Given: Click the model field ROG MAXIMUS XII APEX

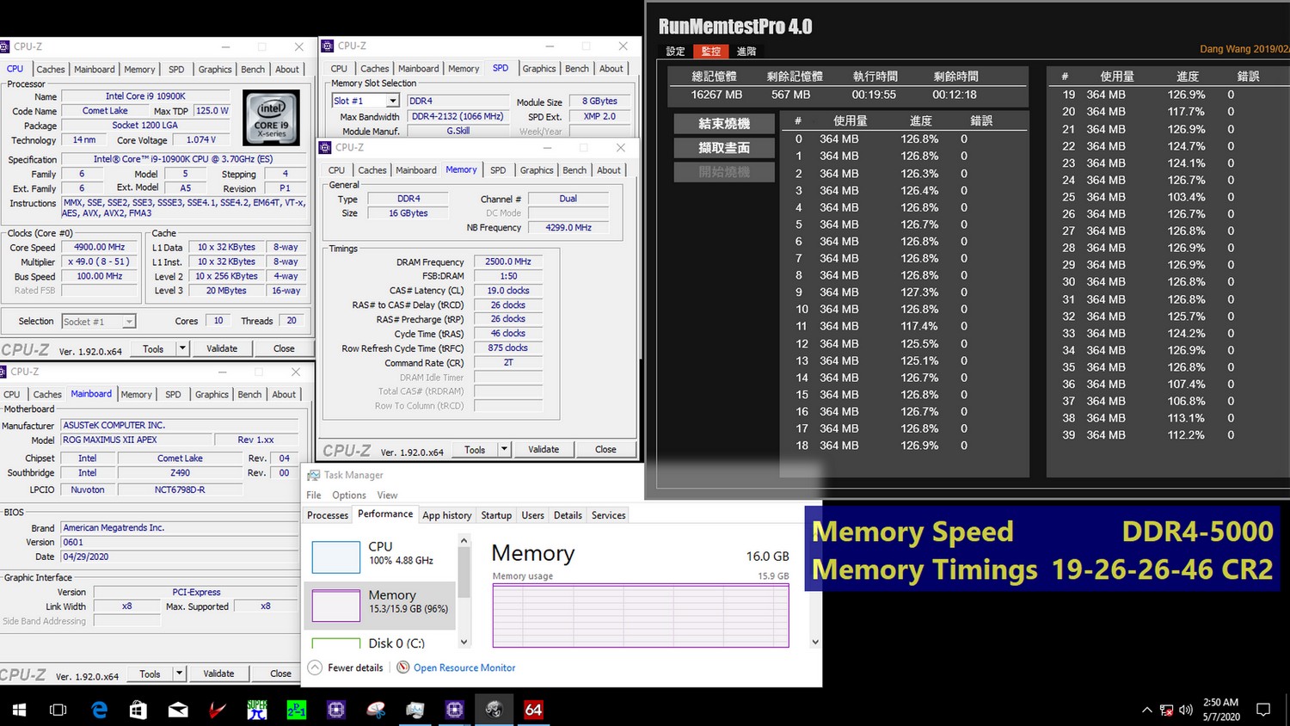Looking at the screenshot, I should 136,440.
